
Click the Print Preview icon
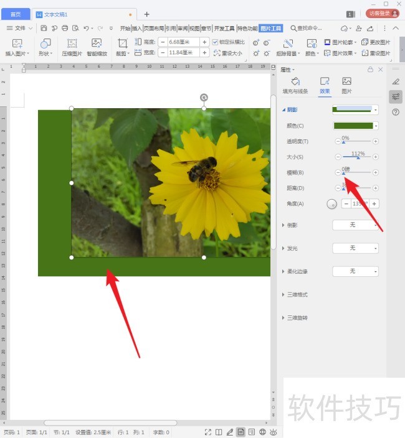pyautogui.click(x=75, y=28)
